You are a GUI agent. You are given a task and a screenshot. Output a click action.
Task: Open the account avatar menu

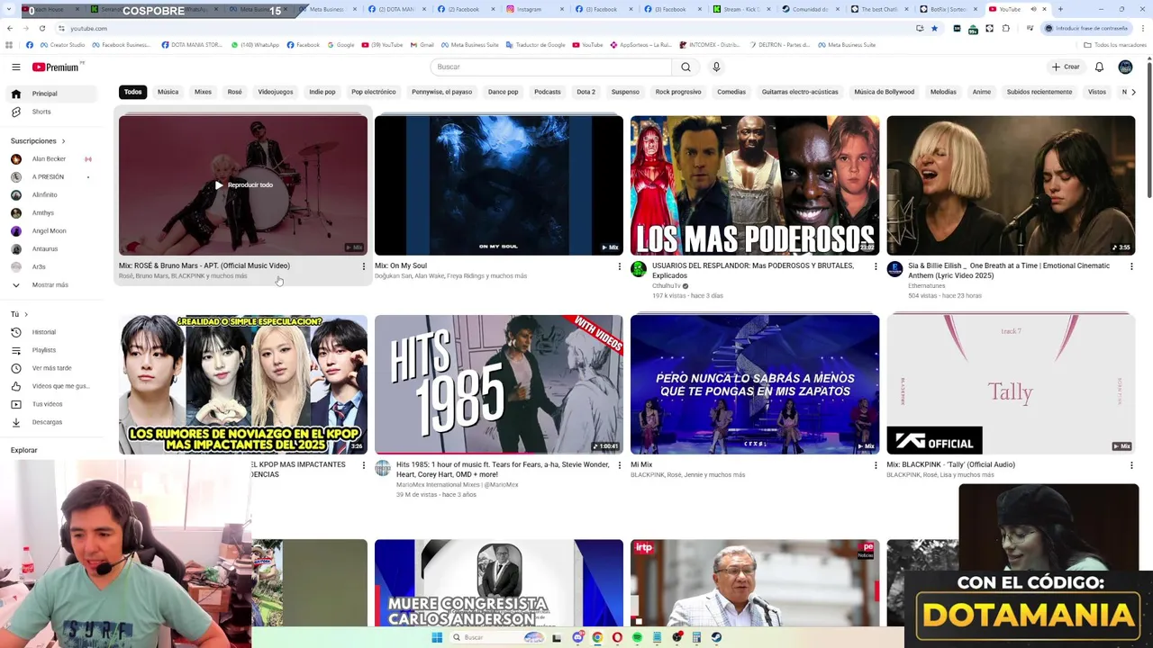tap(1125, 67)
